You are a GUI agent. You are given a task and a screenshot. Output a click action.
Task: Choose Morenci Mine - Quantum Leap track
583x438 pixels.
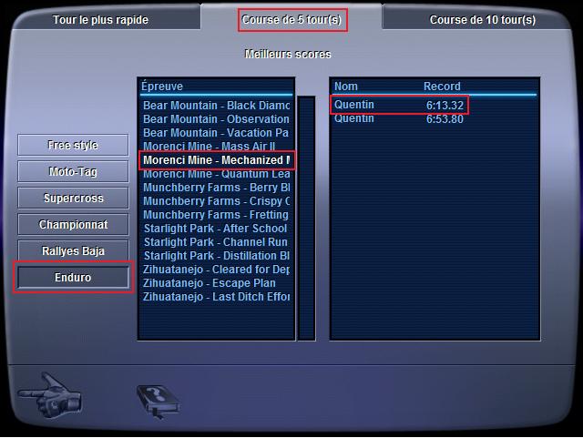coord(216,174)
